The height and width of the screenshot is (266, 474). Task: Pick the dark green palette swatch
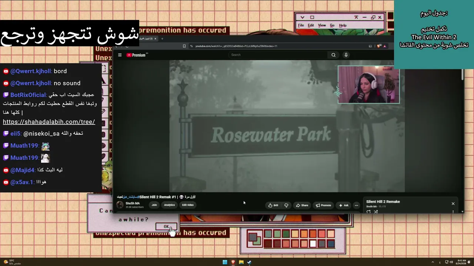(x=286, y=234)
